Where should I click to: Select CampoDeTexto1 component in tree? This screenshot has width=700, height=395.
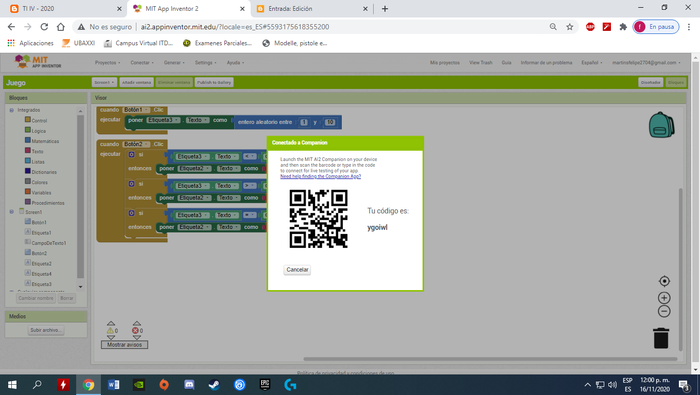click(48, 243)
